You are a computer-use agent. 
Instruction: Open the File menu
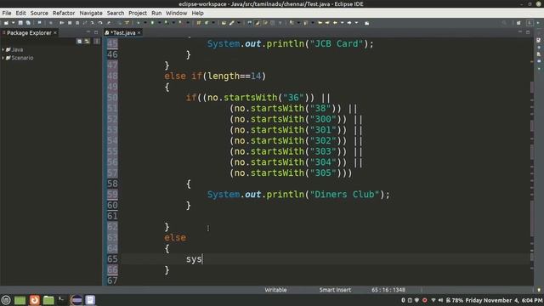[7, 14]
